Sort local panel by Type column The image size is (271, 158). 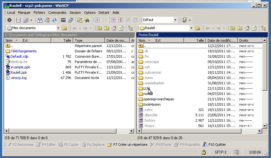click(89, 40)
